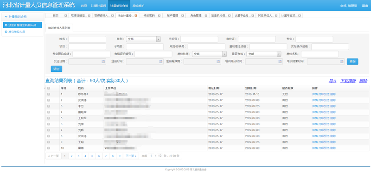Click the 上一页 previous page button

point(53,156)
